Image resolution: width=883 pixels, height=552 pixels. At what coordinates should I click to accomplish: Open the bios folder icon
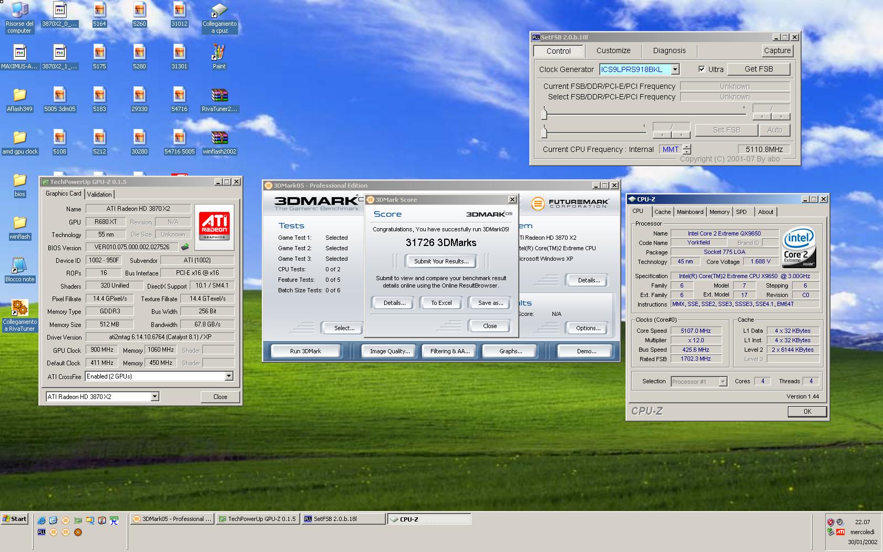19,185
